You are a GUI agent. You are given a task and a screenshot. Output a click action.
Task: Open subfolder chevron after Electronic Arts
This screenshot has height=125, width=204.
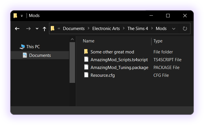tap(124, 28)
